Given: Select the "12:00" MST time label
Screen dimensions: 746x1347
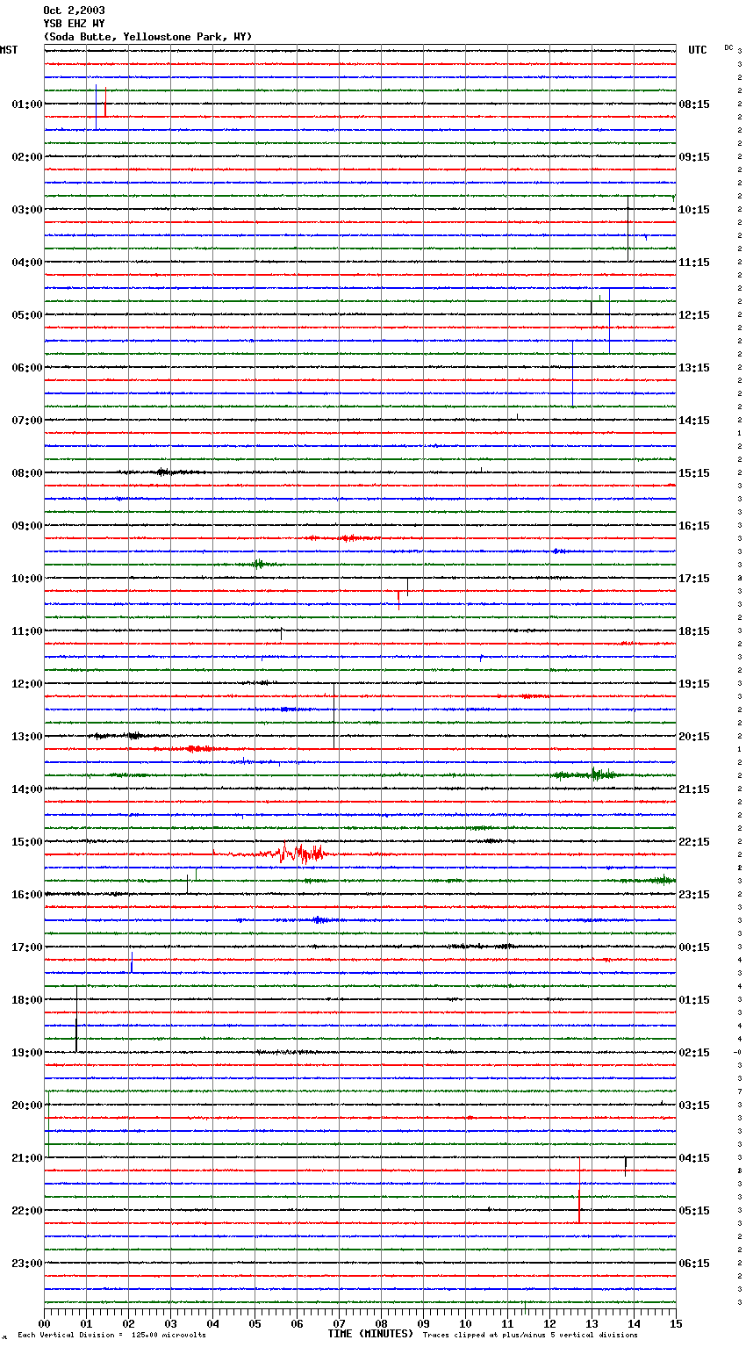Looking at the screenshot, I should 27,684.
